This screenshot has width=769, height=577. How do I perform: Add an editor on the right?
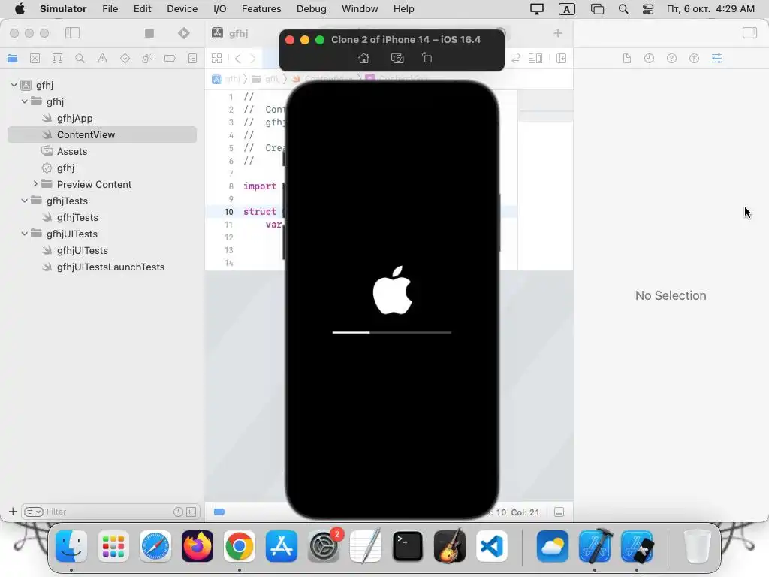click(562, 59)
